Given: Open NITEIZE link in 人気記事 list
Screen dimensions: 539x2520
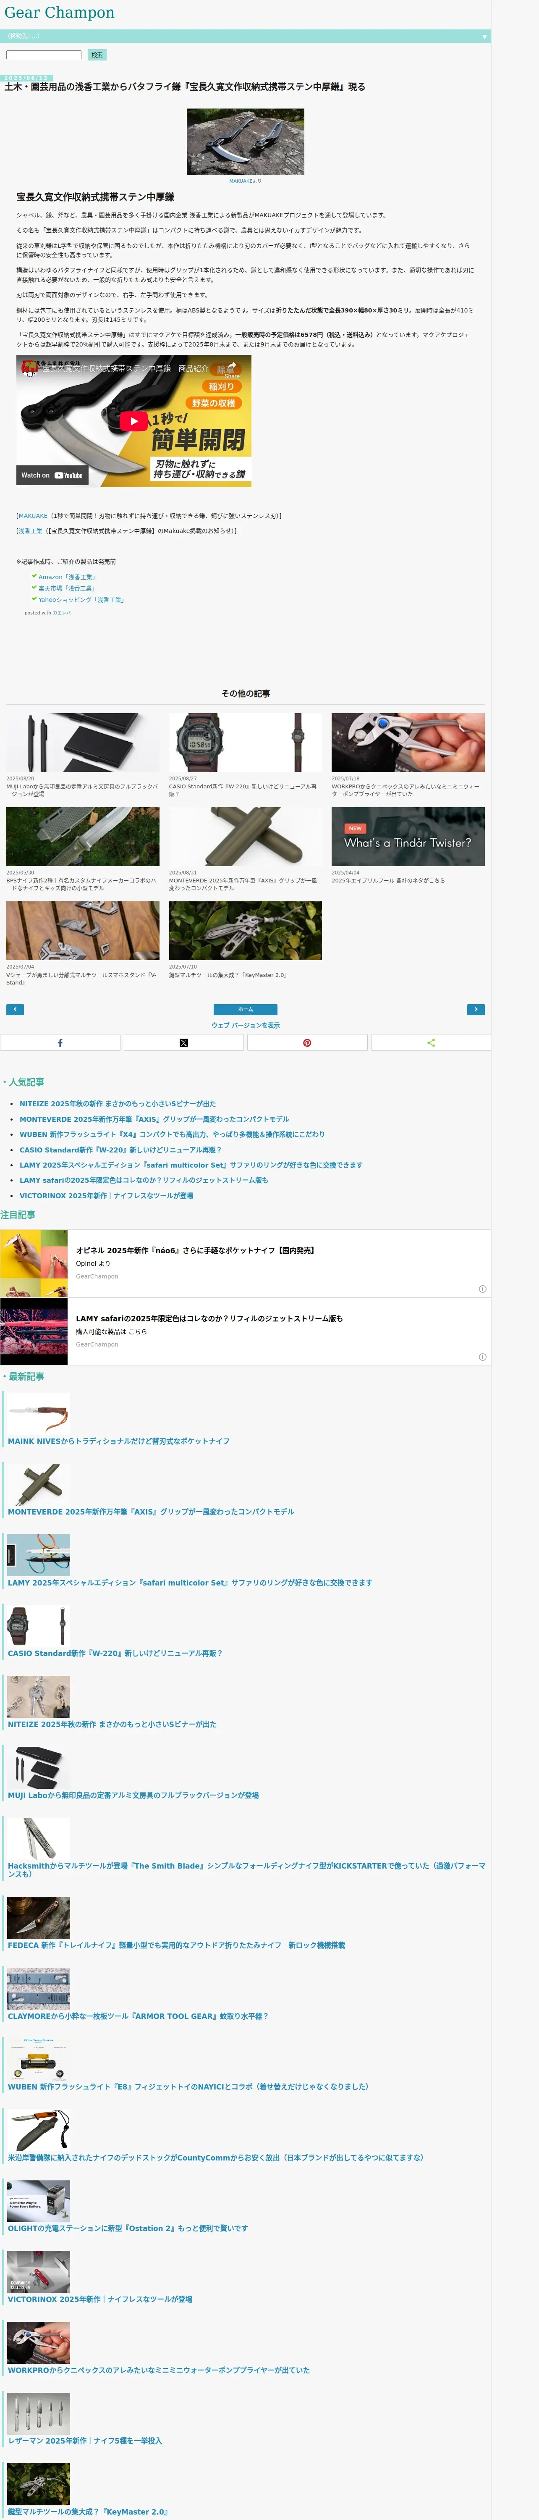Looking at the screenshot, I should click(x=118, y=1103).
